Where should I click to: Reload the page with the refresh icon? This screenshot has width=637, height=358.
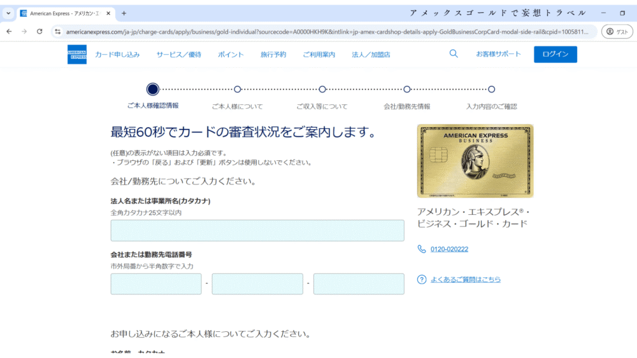[x=39, y=32]
